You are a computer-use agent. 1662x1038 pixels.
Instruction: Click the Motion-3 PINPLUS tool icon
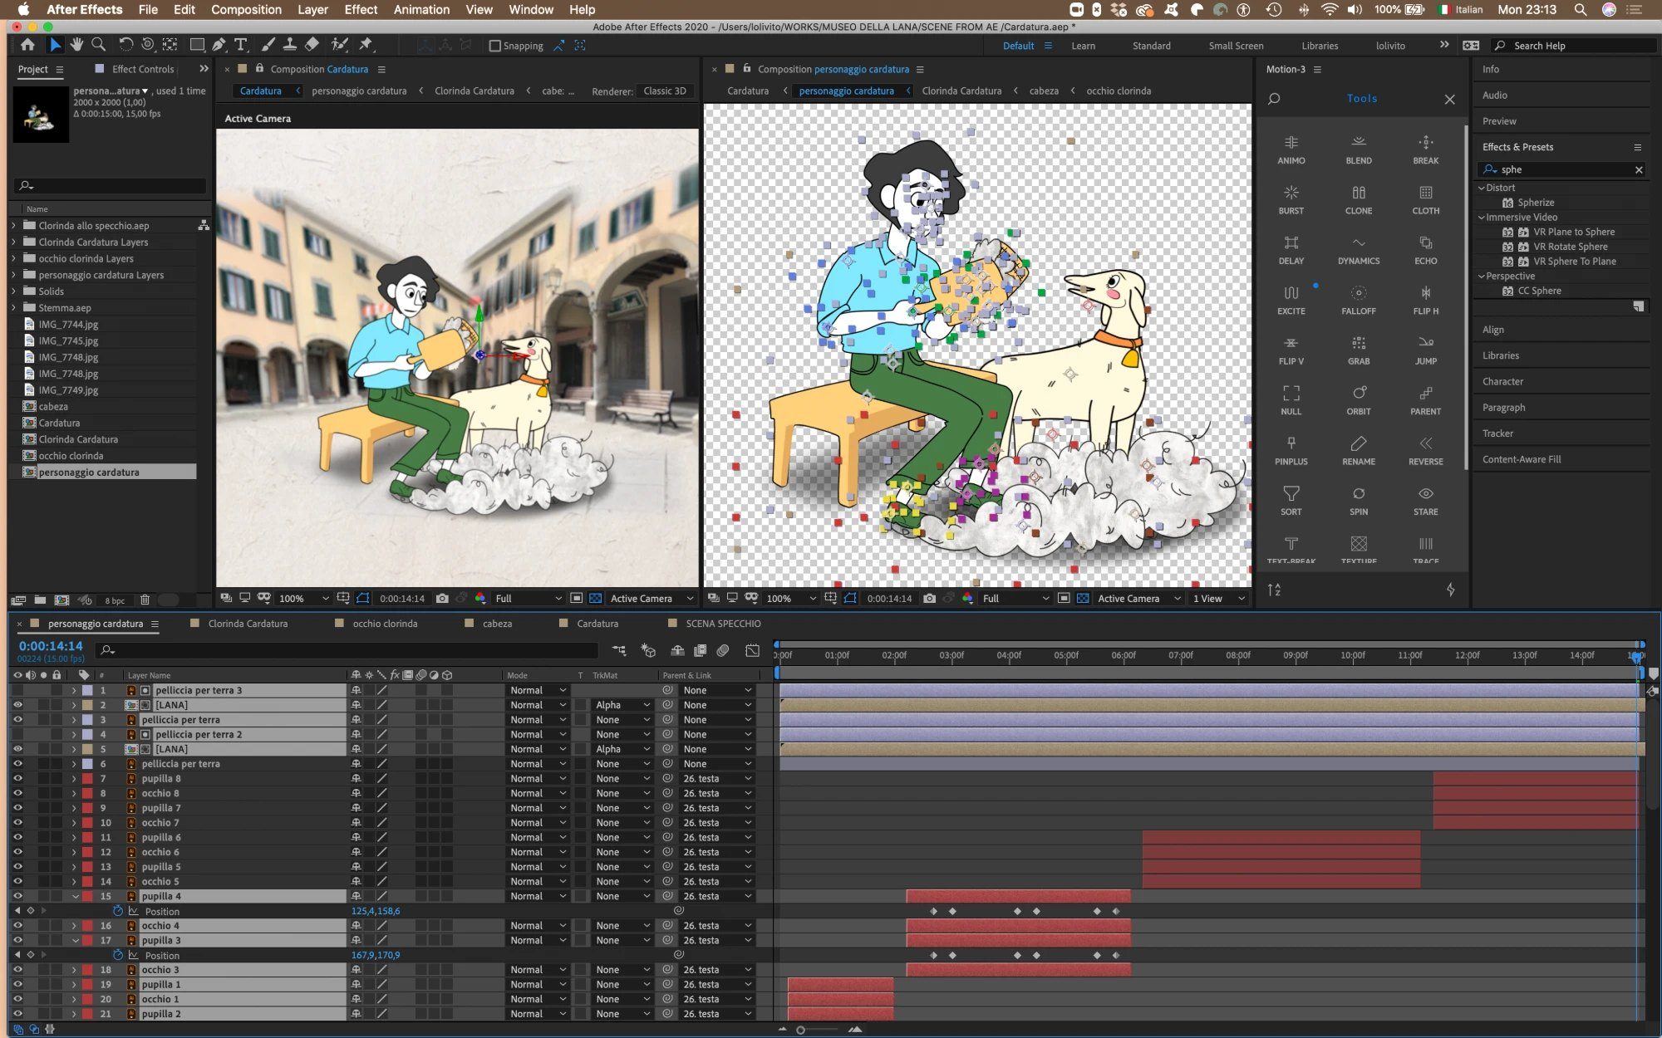[x=1291, y=443]
